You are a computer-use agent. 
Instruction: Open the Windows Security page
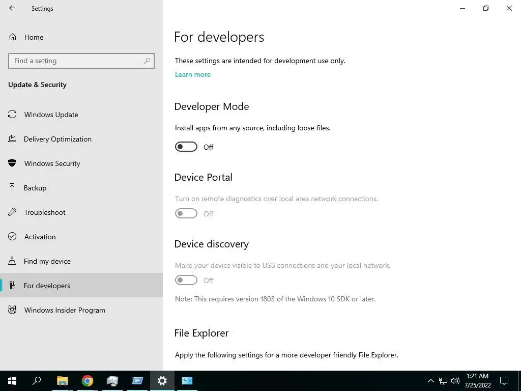click(x=81, y=163)
